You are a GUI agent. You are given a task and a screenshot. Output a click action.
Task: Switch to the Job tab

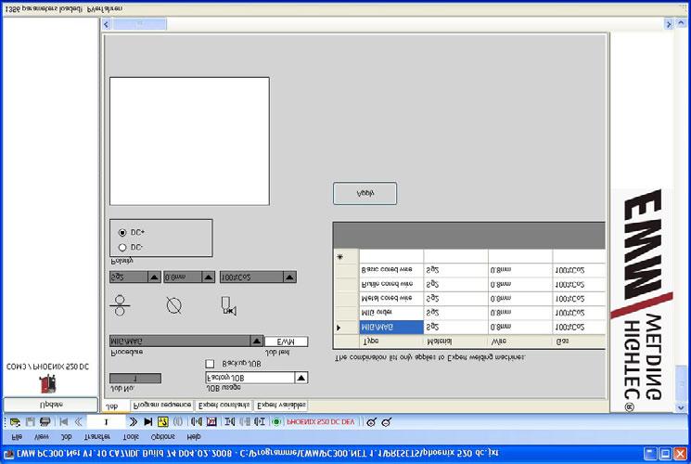pyautogui.click(x=115, y=406)
